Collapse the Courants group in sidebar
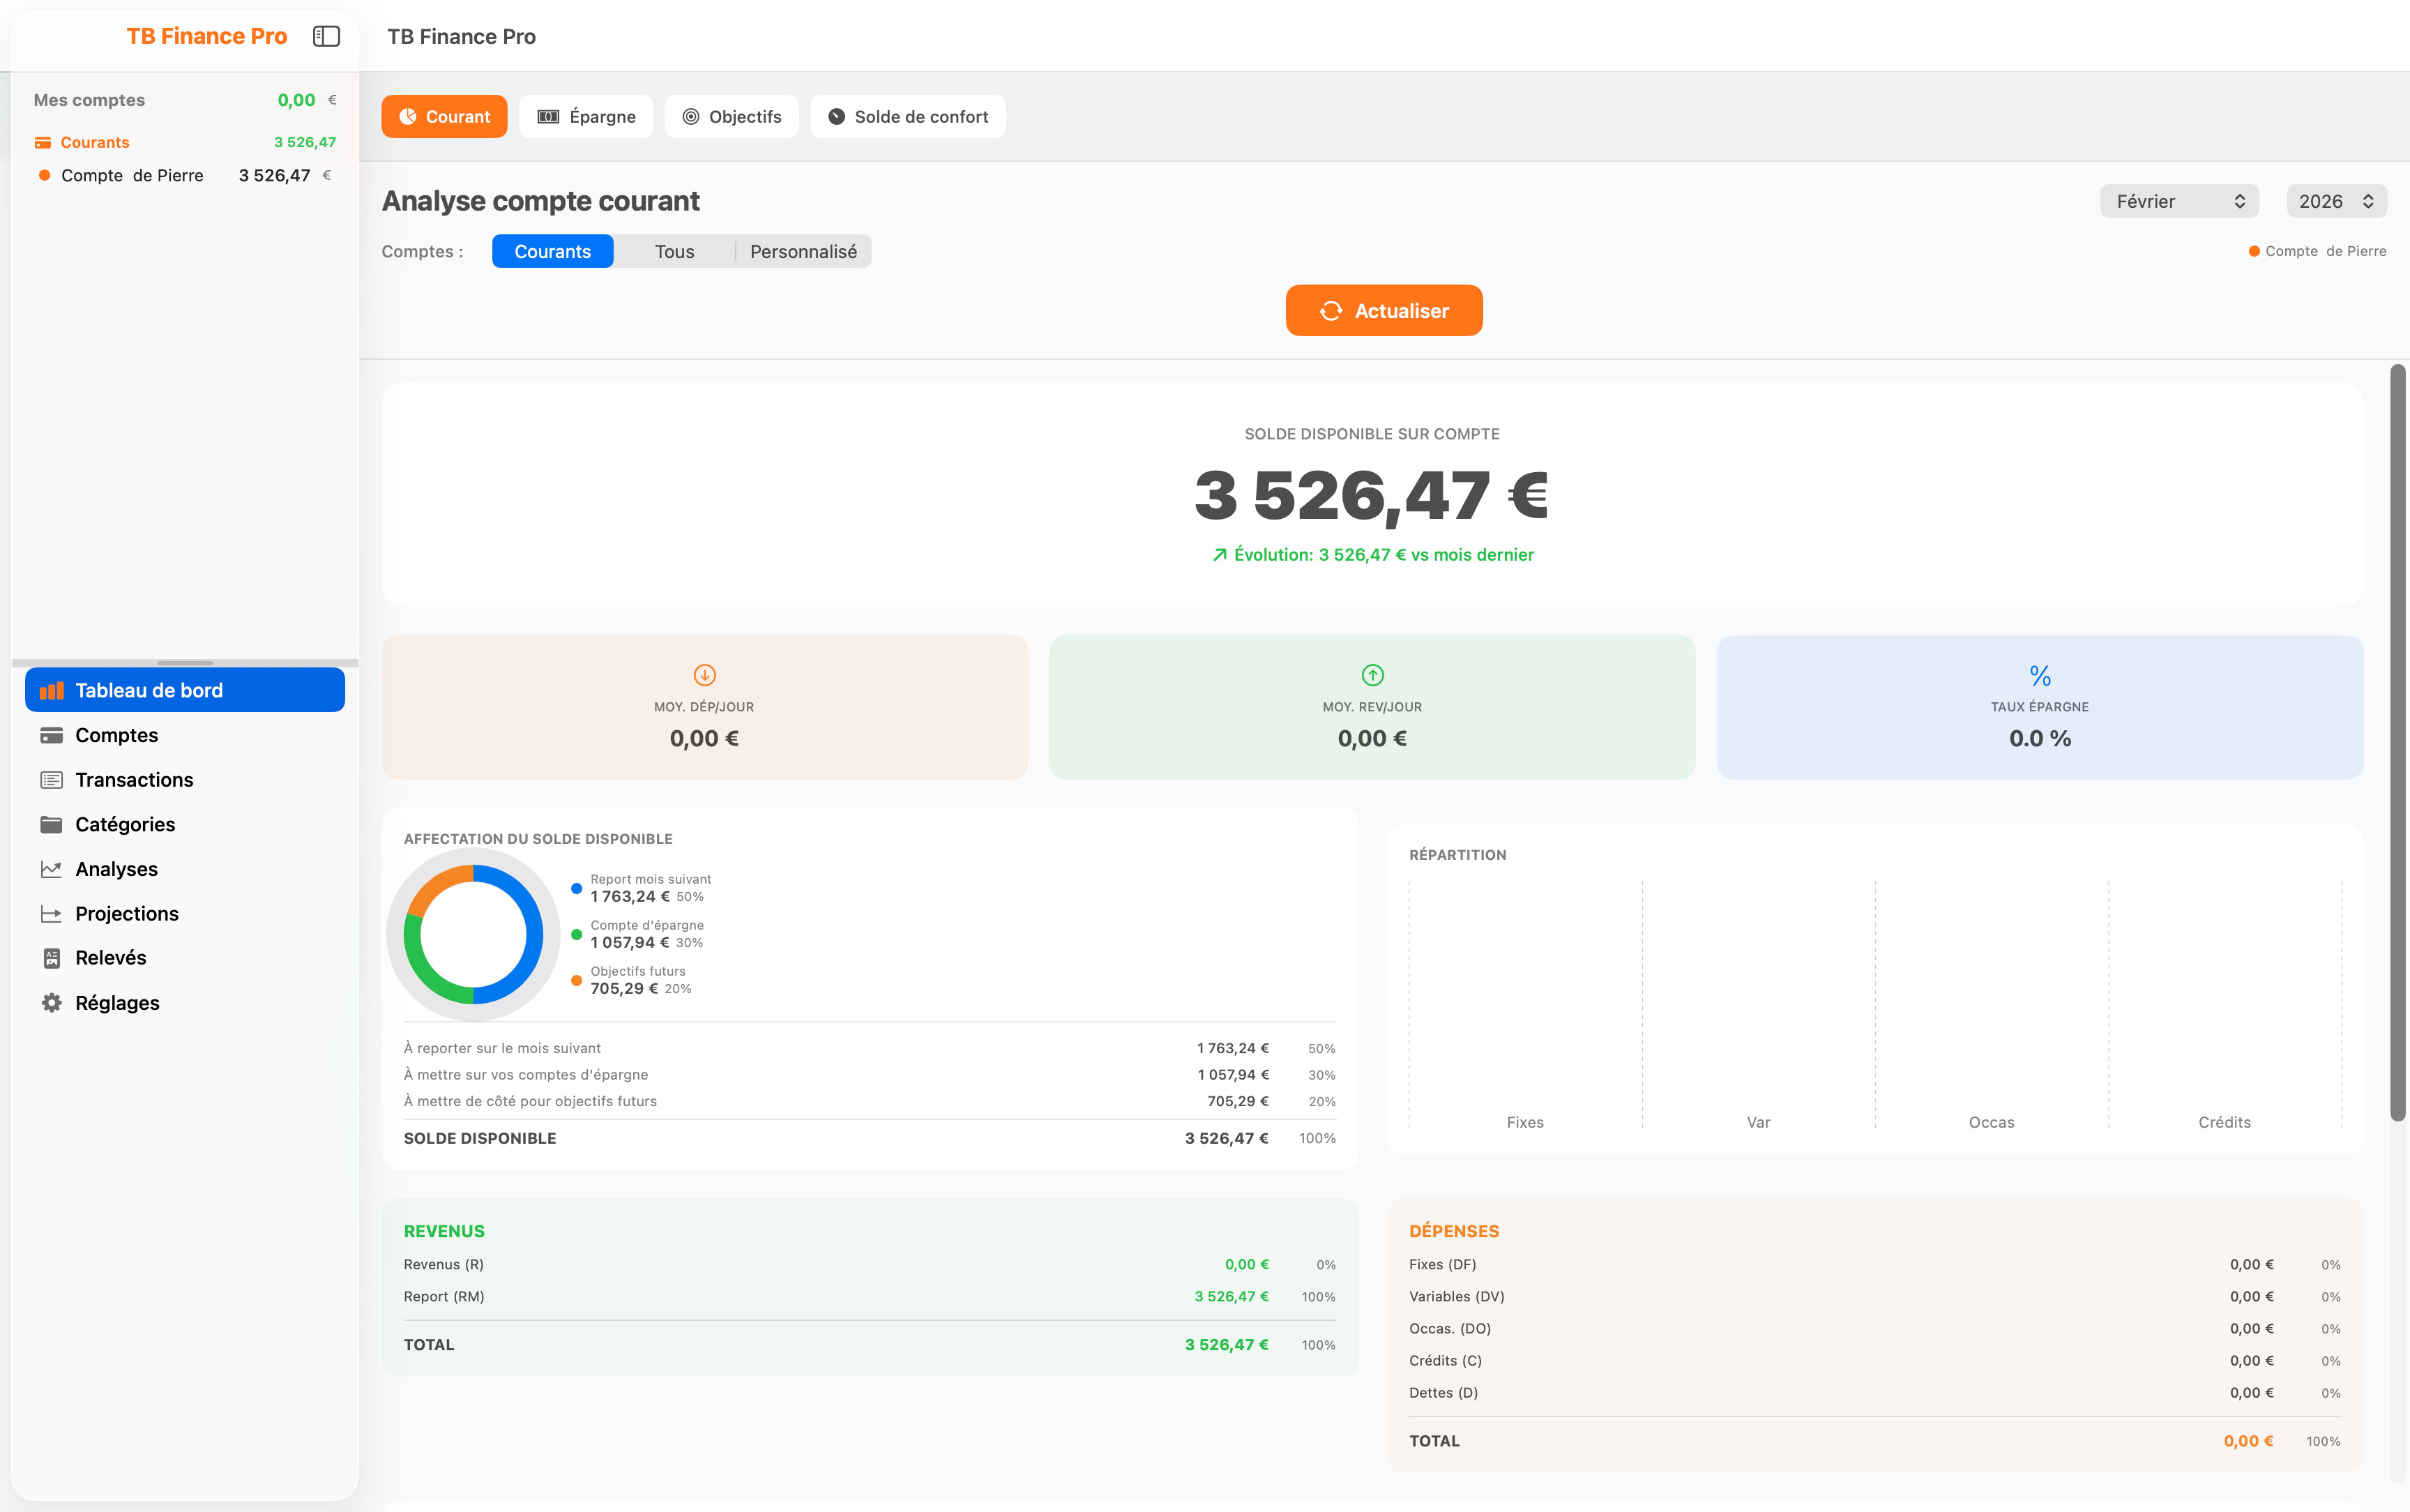The image size is (2410, 1512). tap(94, 142)
